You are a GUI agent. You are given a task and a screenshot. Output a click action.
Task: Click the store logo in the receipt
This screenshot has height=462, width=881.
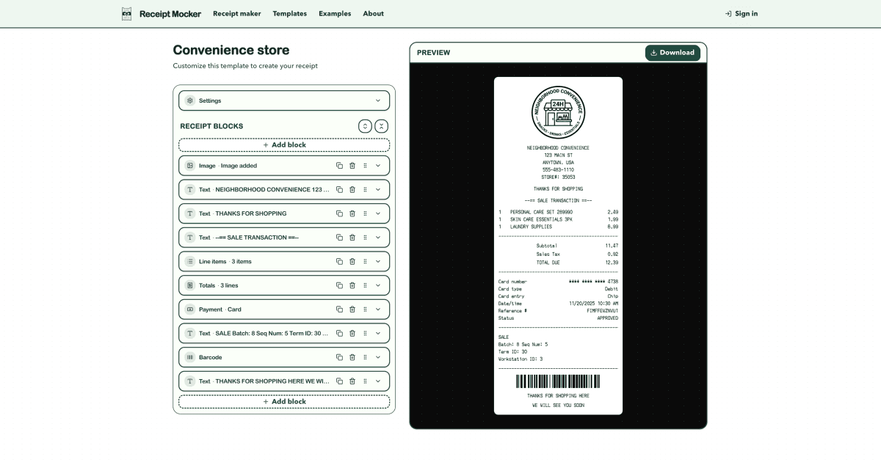click(x=558, y=112)
